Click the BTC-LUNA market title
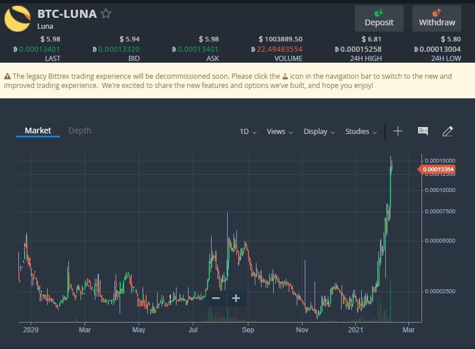The width and height of the screenshot is (475, 349). point(67,14)
